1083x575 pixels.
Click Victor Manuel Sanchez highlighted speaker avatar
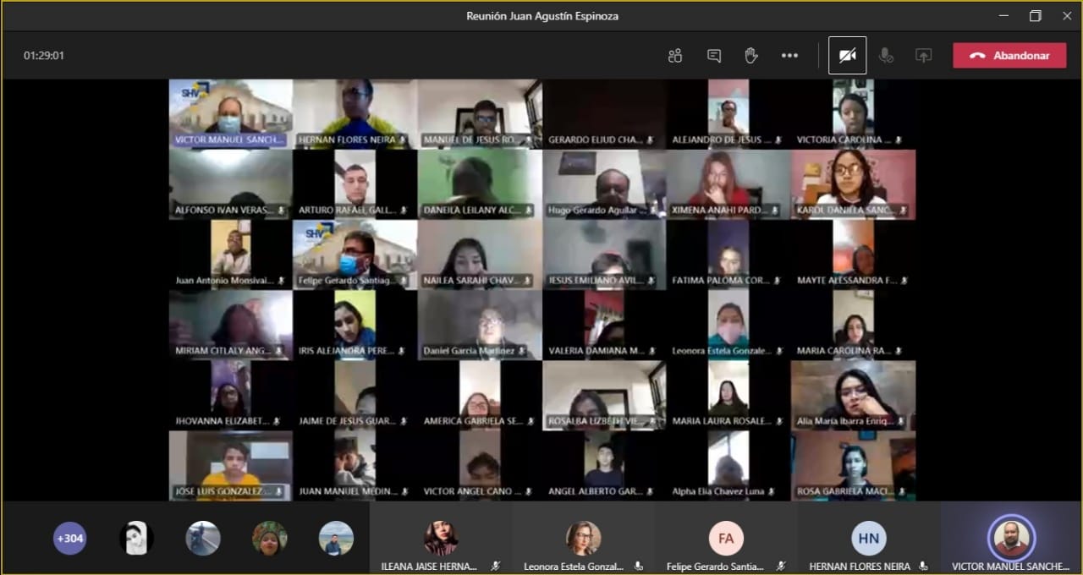pyautogui.click(x=1011, y=538)
